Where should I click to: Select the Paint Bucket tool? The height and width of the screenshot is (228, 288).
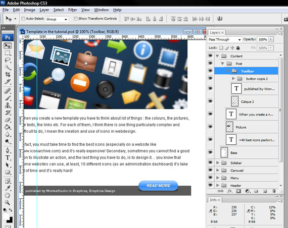[8, 127]
